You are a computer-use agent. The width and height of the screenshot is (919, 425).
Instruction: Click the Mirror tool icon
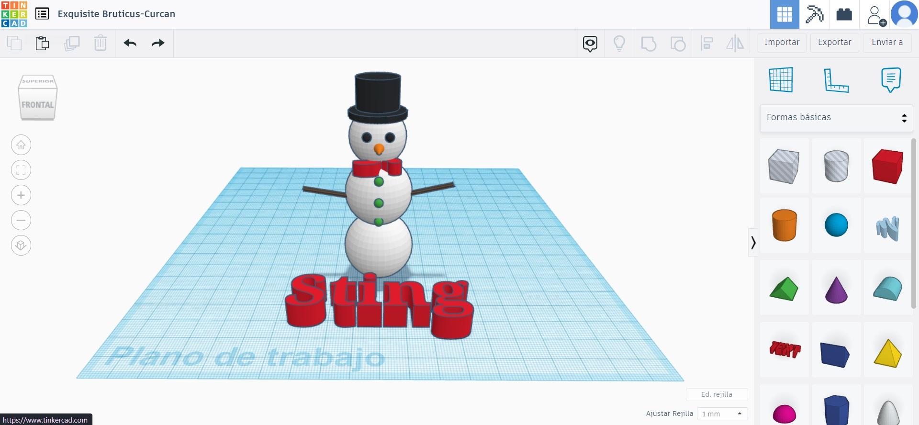[x=735, y=44]
